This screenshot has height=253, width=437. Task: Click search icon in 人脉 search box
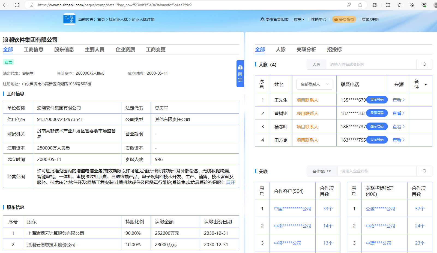point(424,64)
